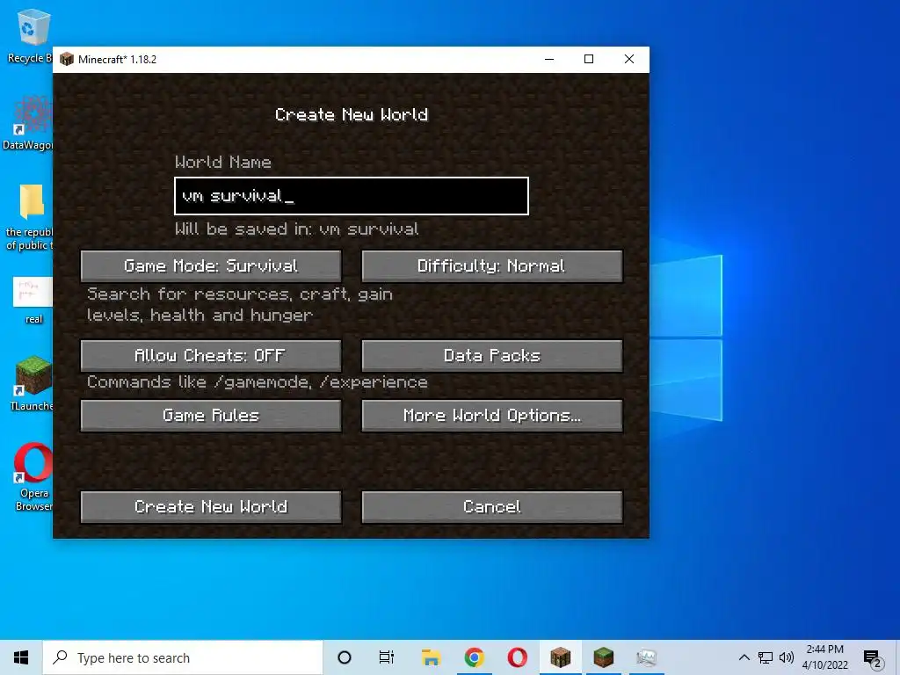Click the taskbar search box
900x675 pixels.
(183, 657)
